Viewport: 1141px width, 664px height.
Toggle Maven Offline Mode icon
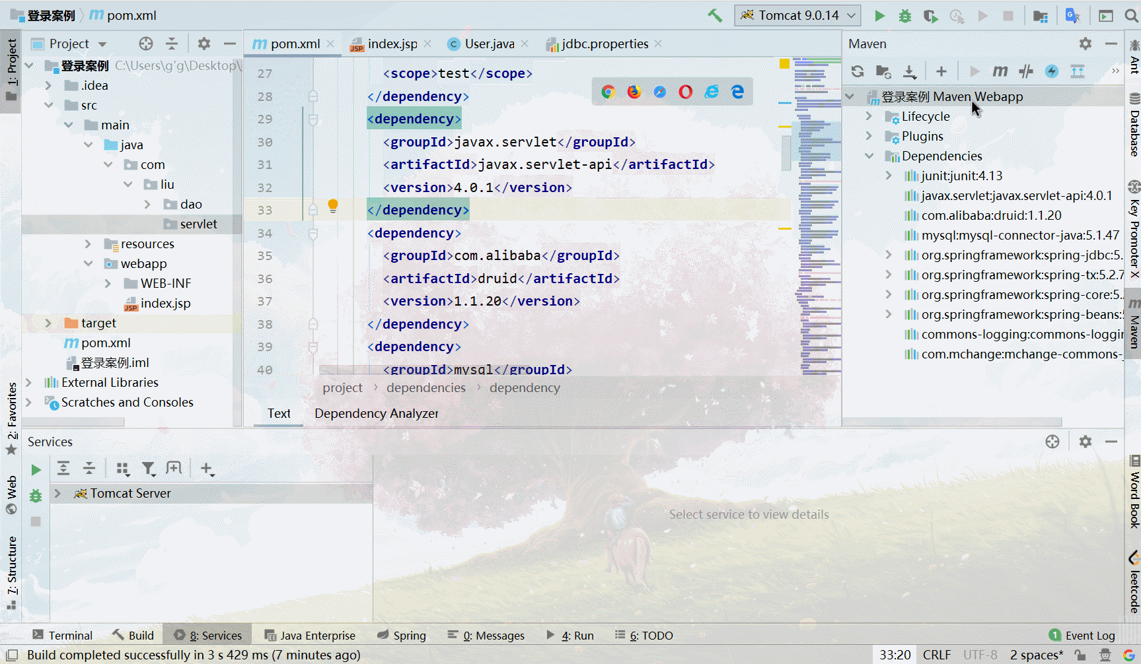pos(1026,71)
